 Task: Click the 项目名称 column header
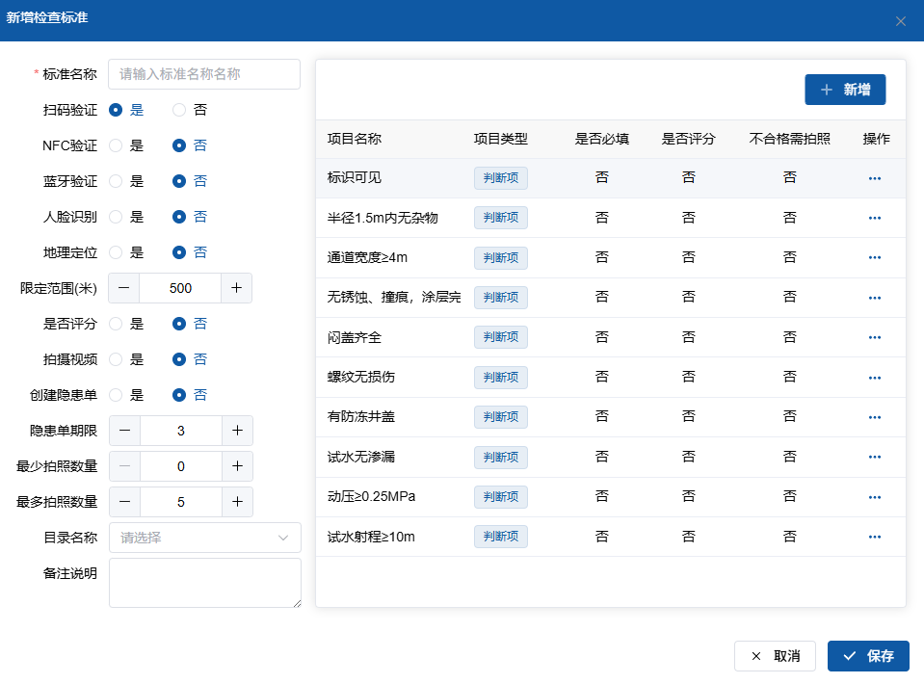click(355, 139)
